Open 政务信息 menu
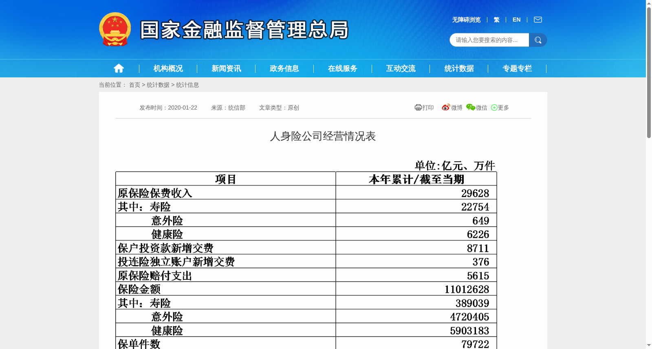 284,68
